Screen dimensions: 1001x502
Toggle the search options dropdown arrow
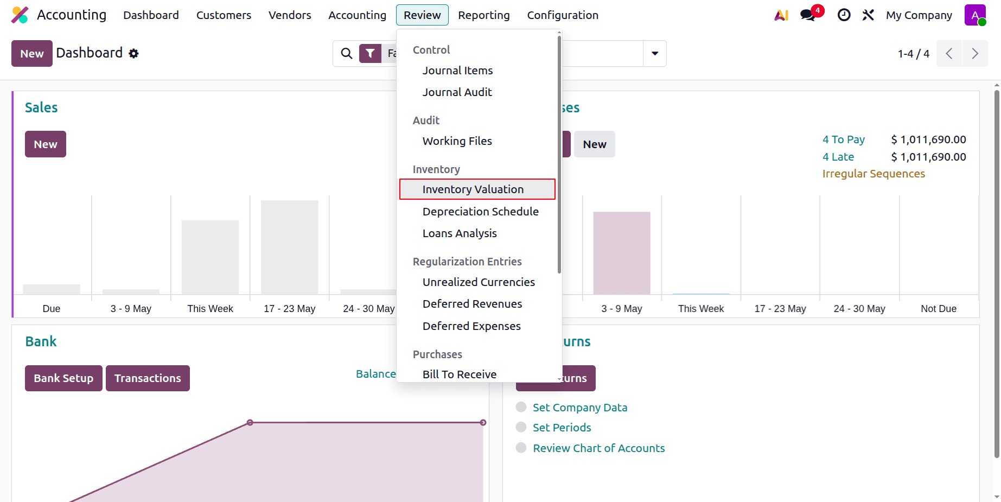[655, 53]
